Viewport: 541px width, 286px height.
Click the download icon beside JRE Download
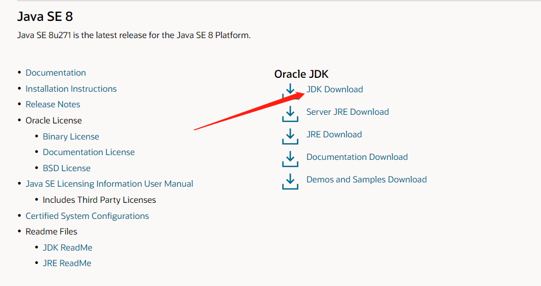[290, 136]
